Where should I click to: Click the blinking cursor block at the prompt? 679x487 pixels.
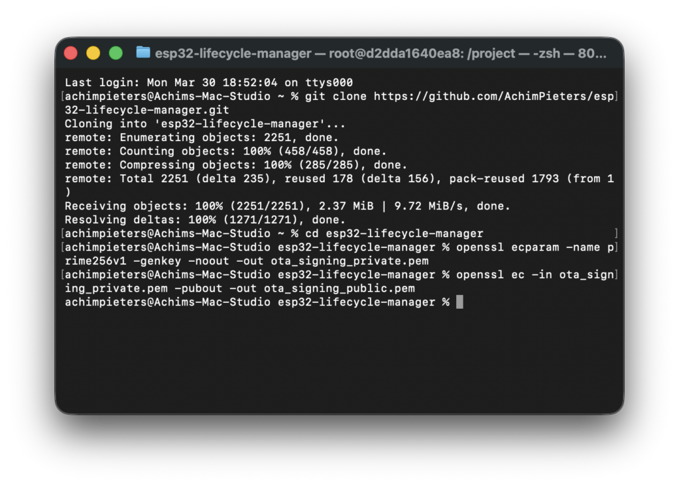[460, 302]
